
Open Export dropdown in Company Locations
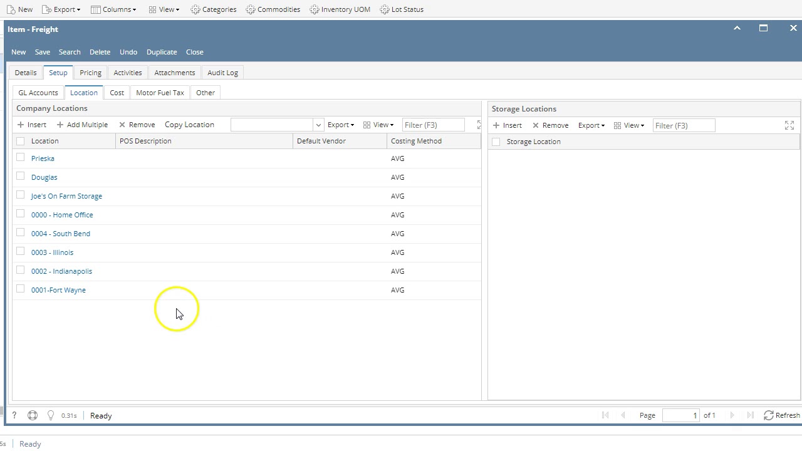tap(341, 125)
